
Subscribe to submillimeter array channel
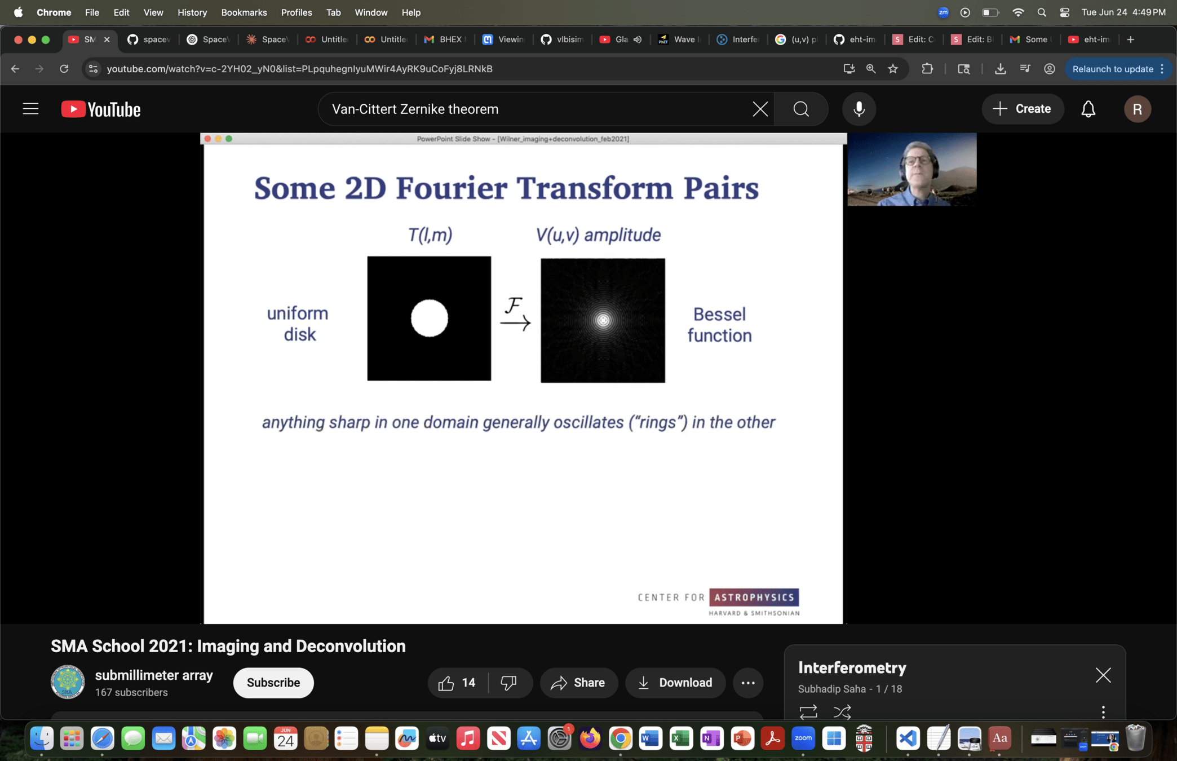(273, 683)
